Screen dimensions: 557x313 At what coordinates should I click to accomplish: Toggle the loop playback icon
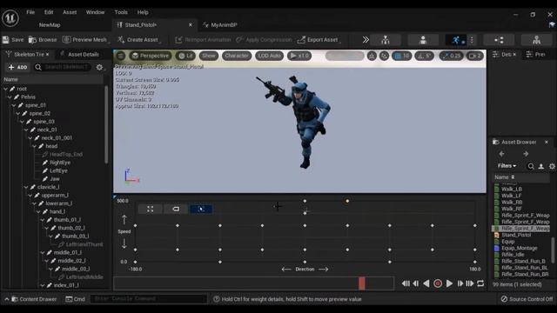(x=480, y=283)
